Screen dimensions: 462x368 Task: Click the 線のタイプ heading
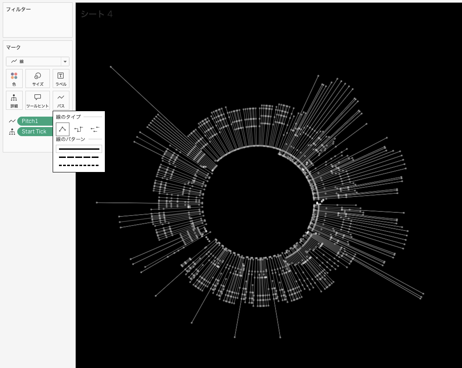pos(69,117)
